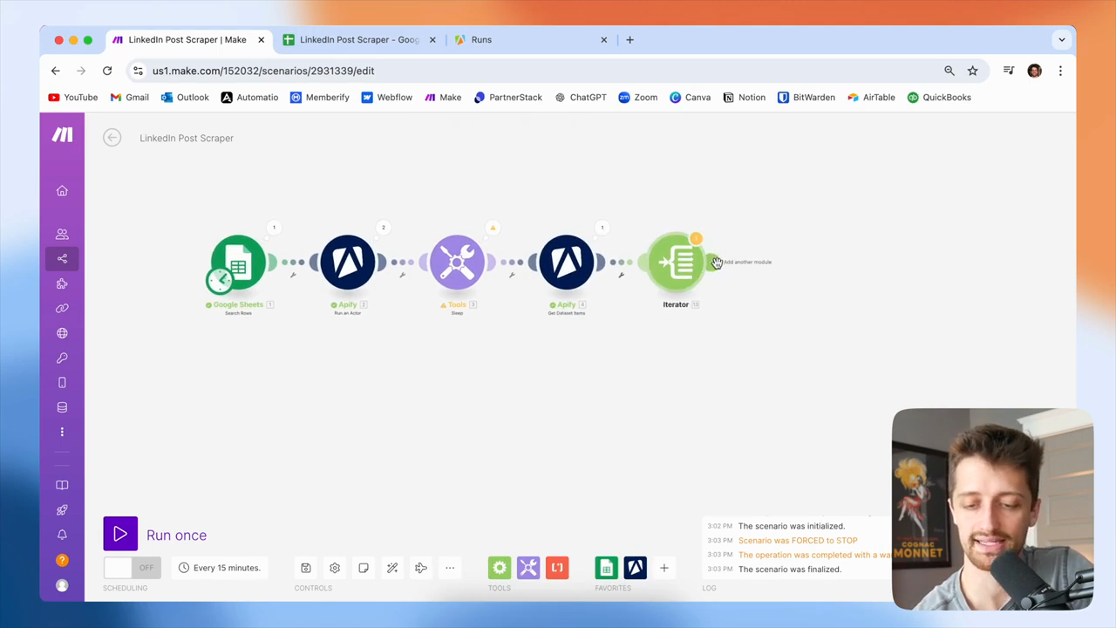Open warning bubble above Tools module
The height and width of the screenshot is (628, 1116).
pos(493,228)
